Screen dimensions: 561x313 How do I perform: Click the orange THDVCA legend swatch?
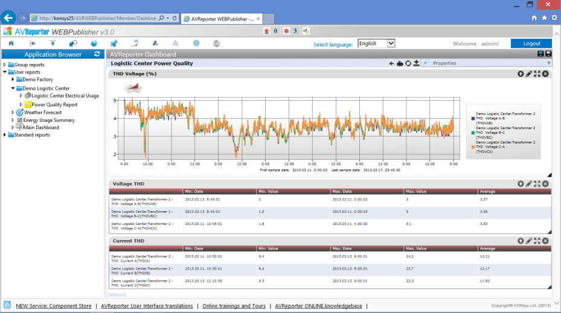473,147
